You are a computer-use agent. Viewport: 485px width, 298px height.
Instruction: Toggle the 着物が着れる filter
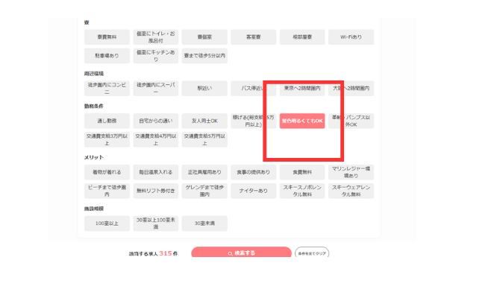coord(107,172)
